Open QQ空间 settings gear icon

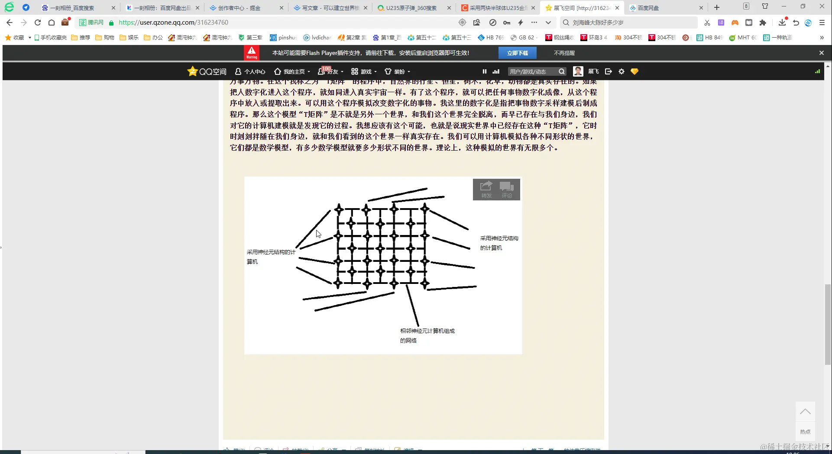pyautogui.click(x=622, y=71)
